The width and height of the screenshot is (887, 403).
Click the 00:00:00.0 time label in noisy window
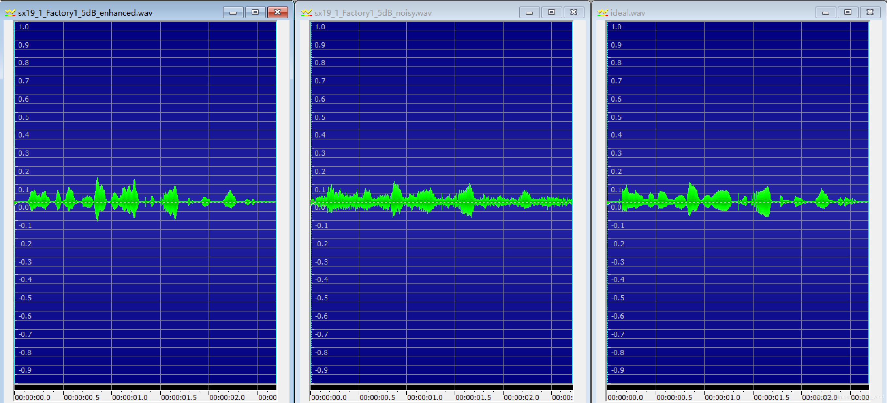[329, 397]
